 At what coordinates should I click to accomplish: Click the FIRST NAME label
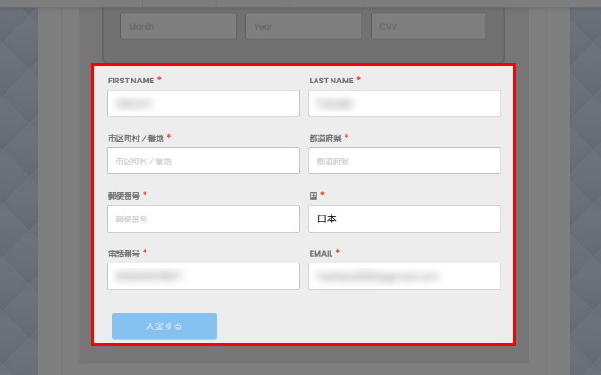(x=130, y=81)
